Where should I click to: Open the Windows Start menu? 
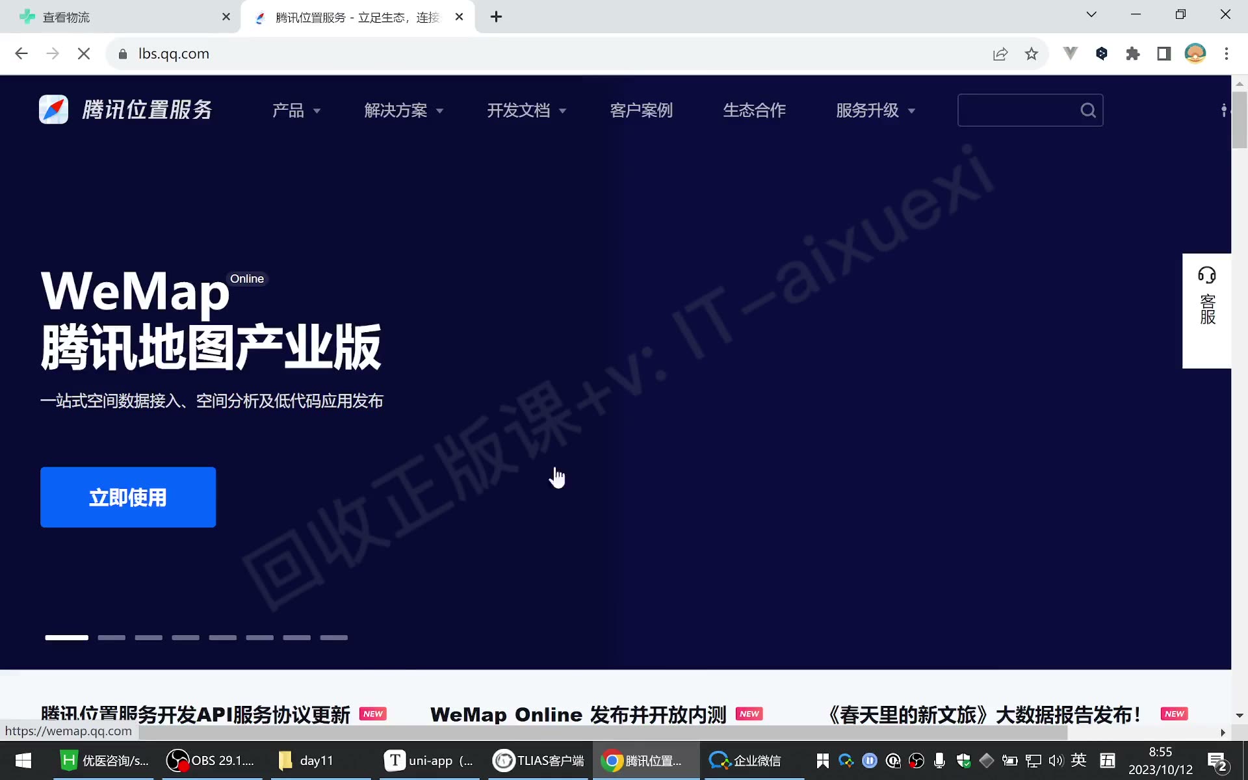coord(23,760)
